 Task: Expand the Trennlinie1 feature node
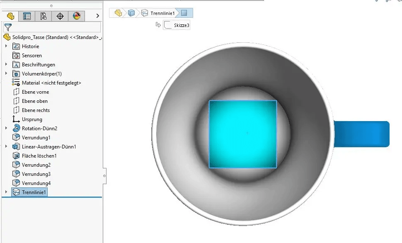pos(6,192)
